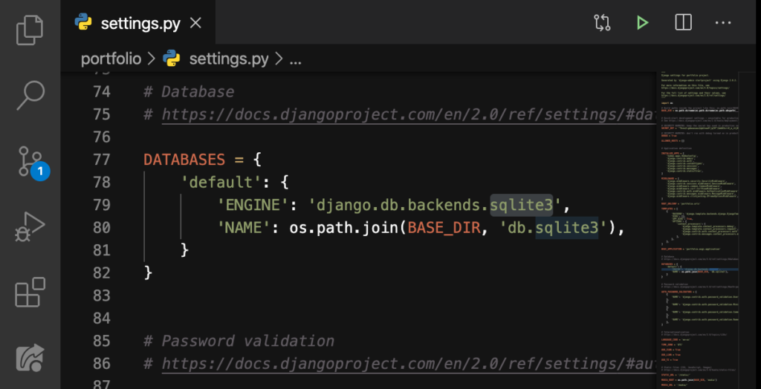Click the 'default' dictionary key
The width and height of the screenshot is (761, 389).
221,183
